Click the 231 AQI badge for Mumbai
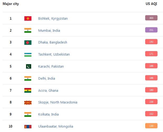163x132 pixels. (151, 30)
